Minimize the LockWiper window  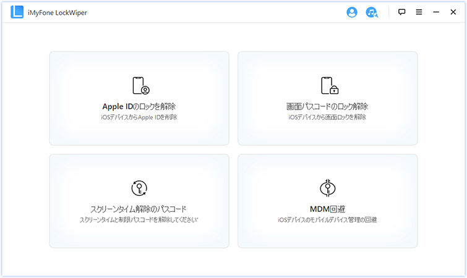(x=436, y=12)
